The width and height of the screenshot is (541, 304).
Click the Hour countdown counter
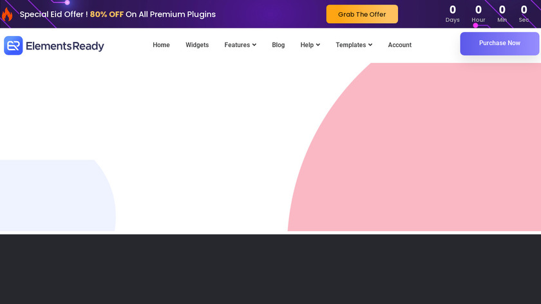click(x=479, y=14)
